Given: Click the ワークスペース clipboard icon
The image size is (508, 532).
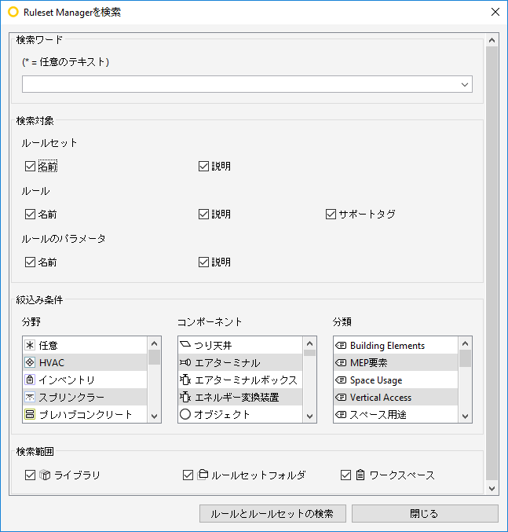Looking at the screenshot, I should tap(360, 475).
